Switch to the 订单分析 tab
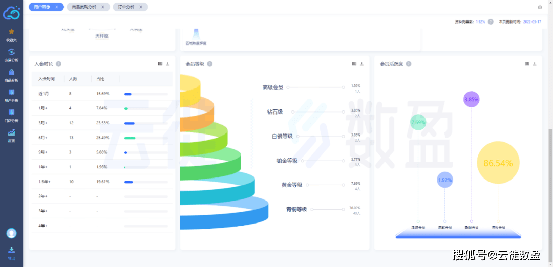Screen dimensions: 553x267 pos(126,7)
